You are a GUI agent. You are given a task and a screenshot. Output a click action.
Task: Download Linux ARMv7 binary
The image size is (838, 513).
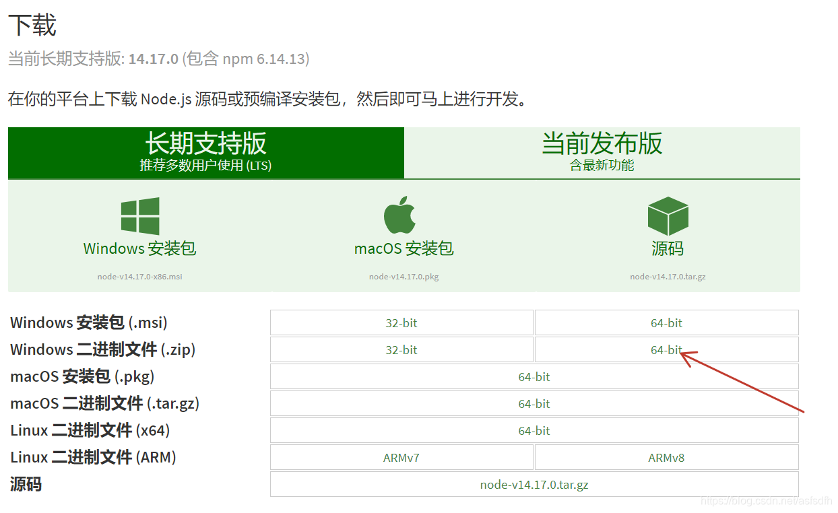pos(401,457)
